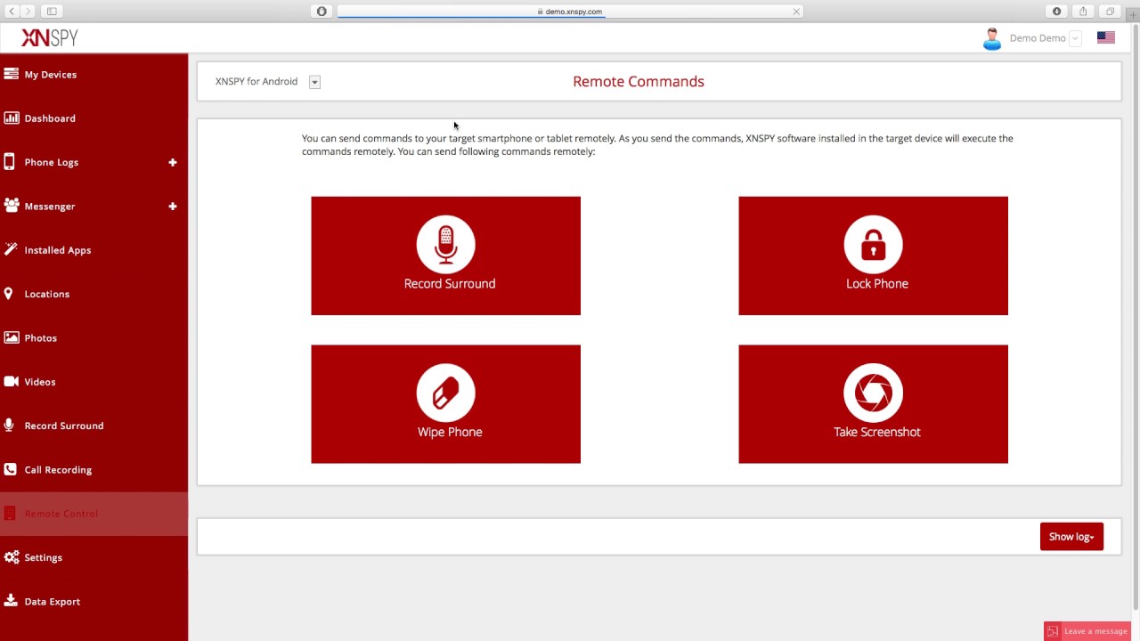Click the Locations pin icon

(x=8, y=294)
